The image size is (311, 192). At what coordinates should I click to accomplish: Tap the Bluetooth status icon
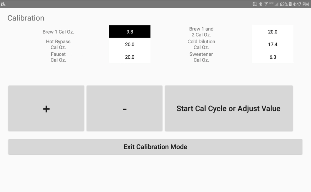[x=261, y=4]
